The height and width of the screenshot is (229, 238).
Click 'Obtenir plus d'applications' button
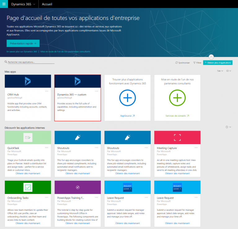218,63
